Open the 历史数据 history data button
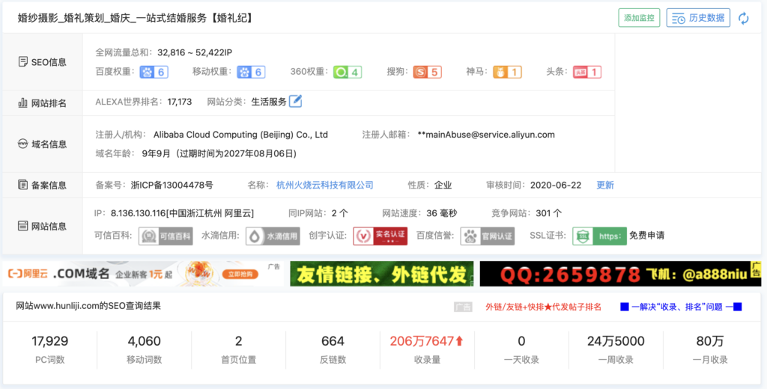This screenshot has width=767, height=389. tap(698, 18)
